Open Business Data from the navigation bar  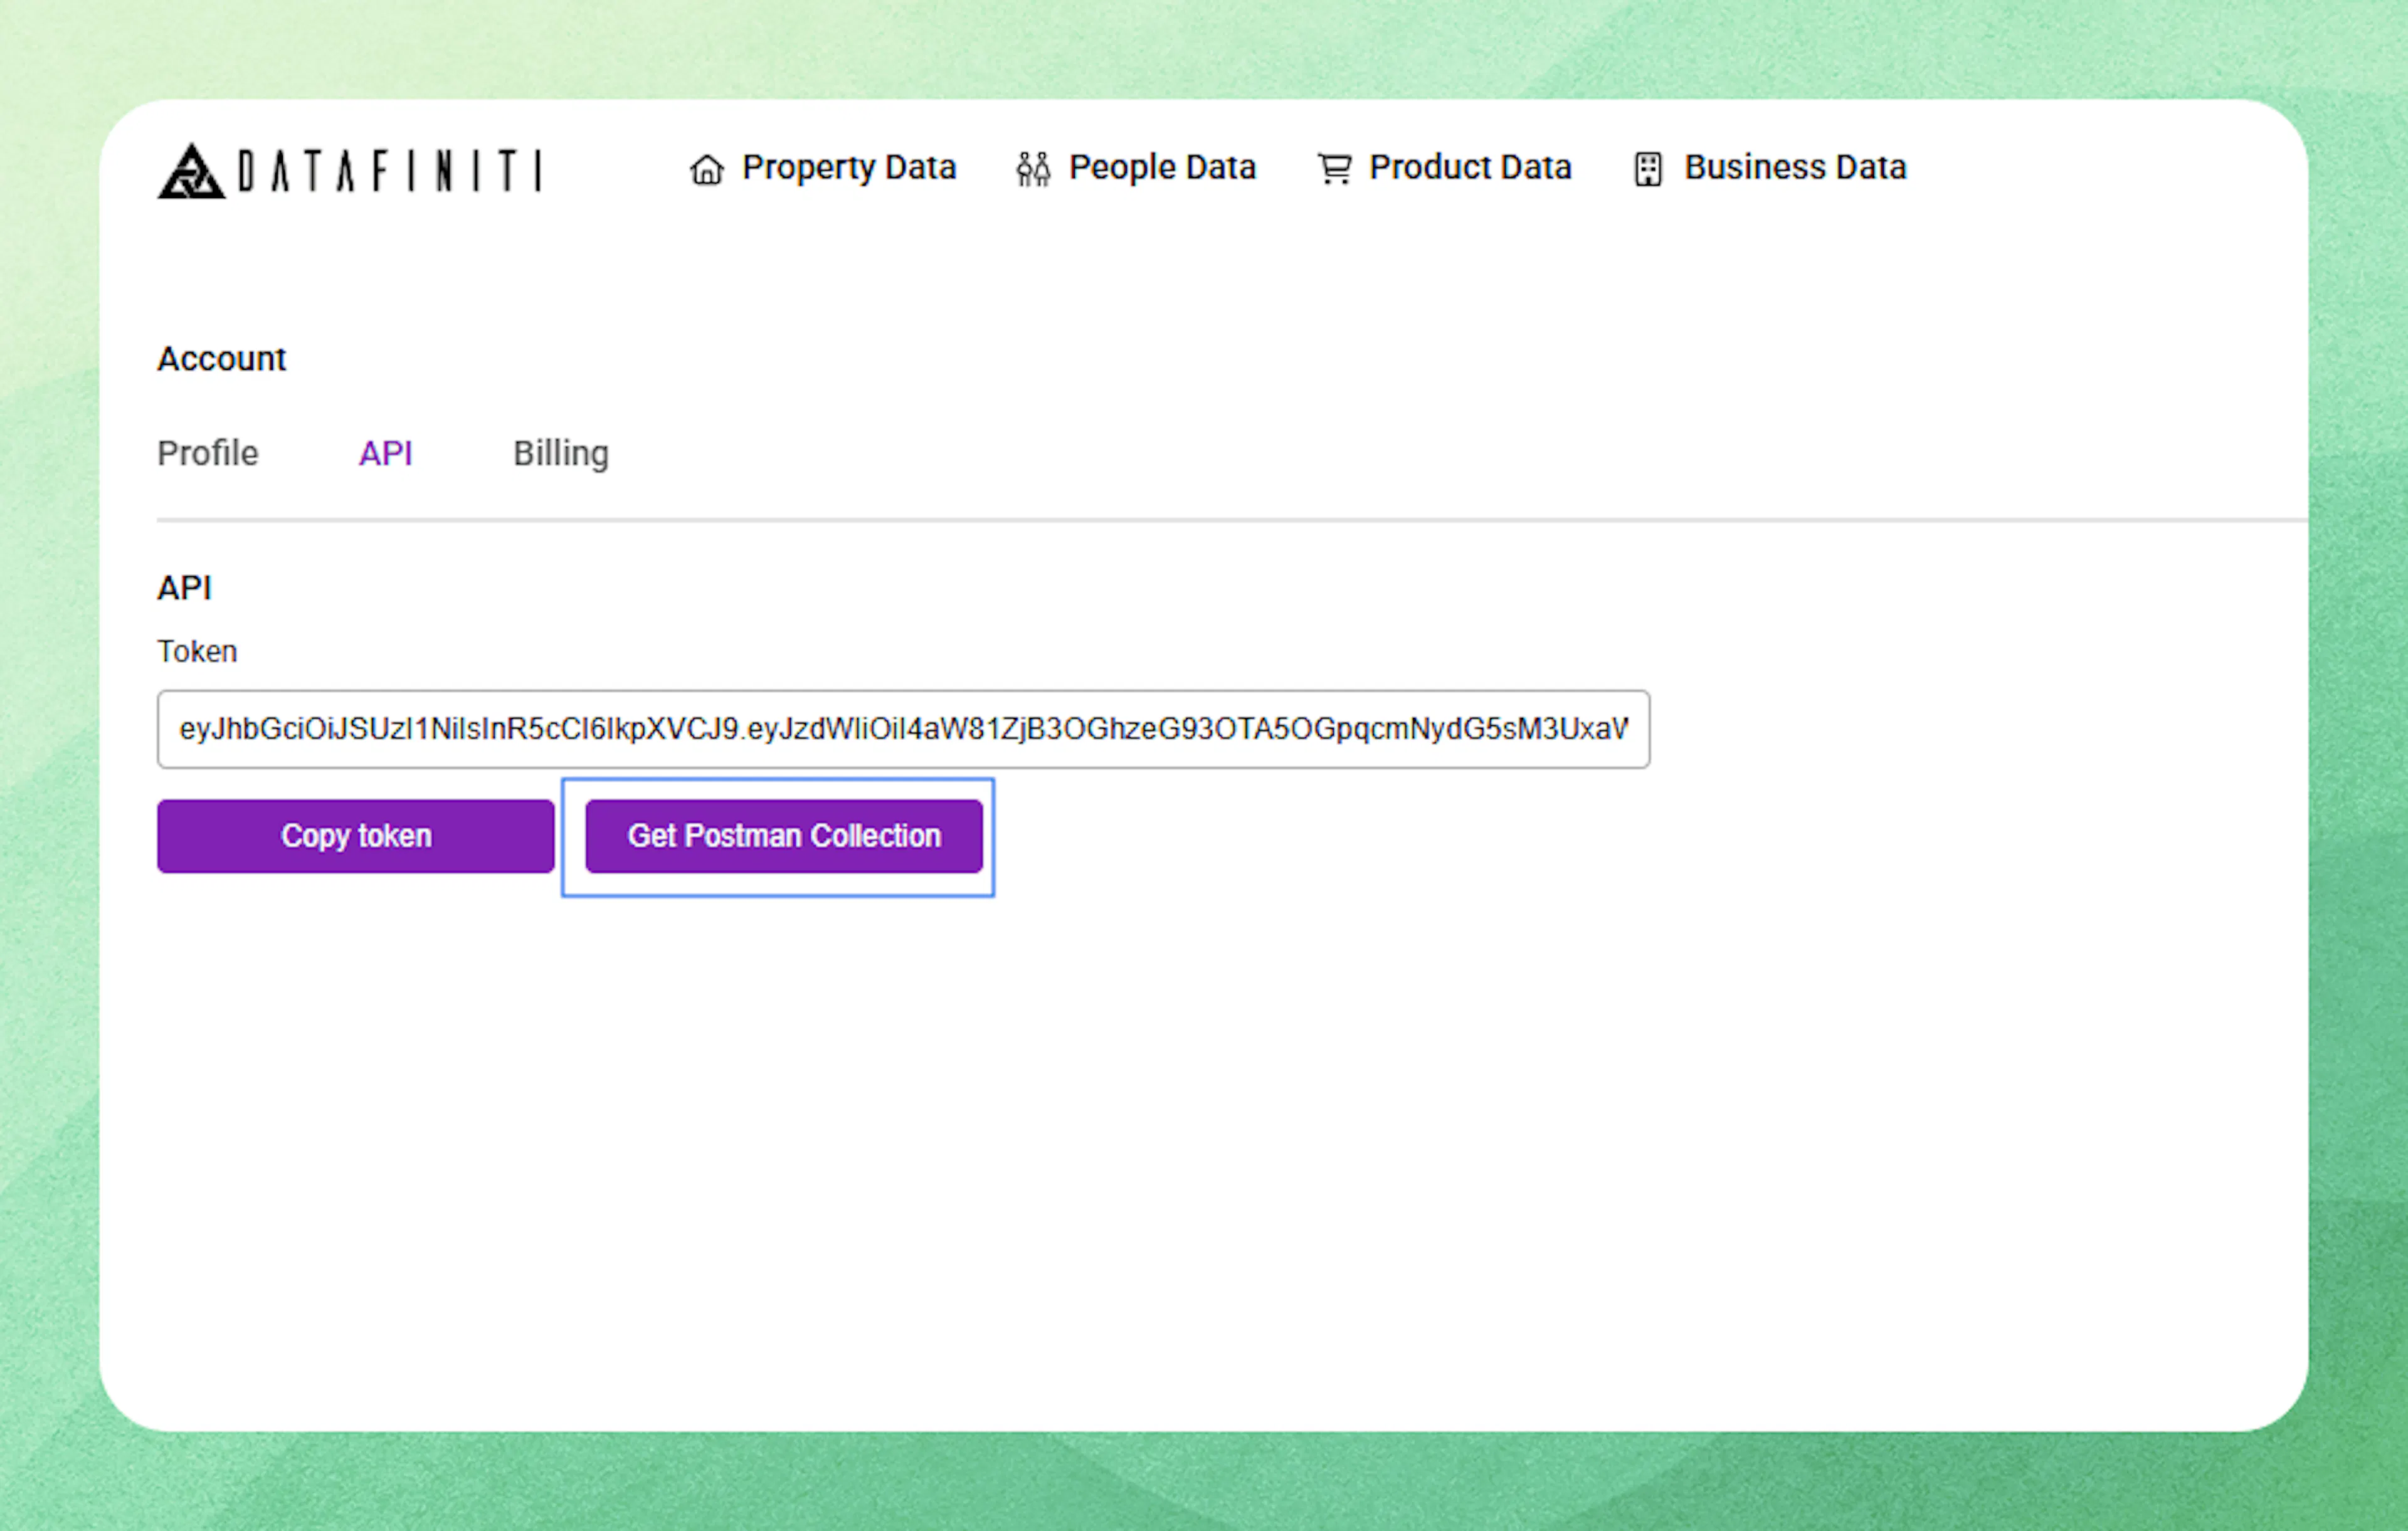click(x=1794, y=168)
